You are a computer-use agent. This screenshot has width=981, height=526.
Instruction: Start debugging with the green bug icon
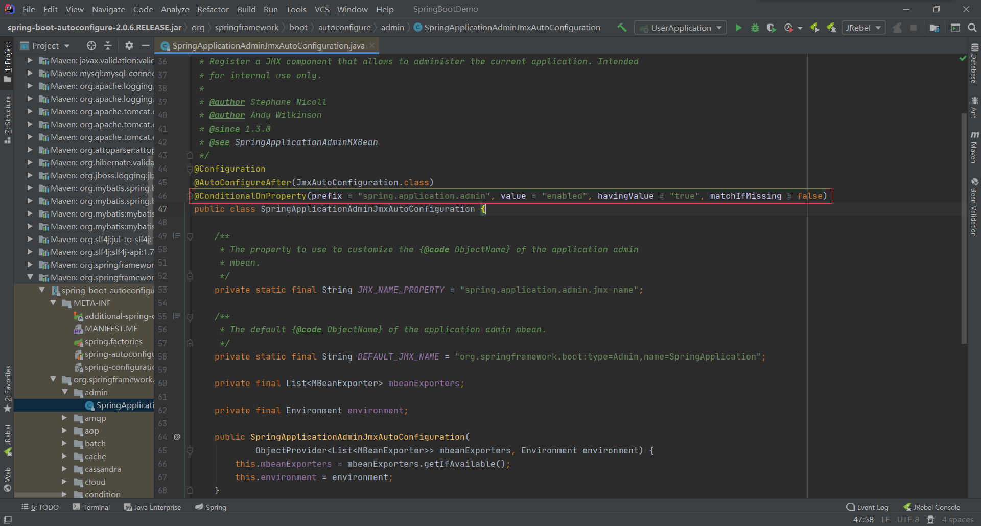(755, 28)
